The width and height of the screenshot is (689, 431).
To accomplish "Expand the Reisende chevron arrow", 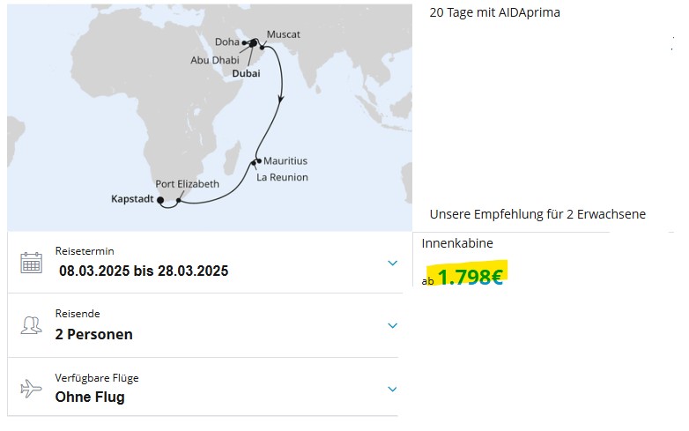I will pyautogui.click(x=392, y=325).
